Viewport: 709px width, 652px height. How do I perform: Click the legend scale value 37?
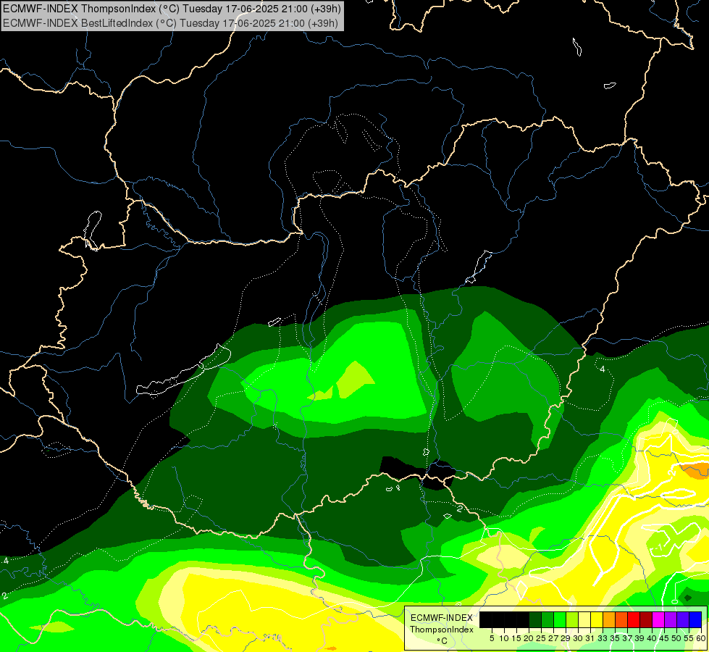pos(627,638)
